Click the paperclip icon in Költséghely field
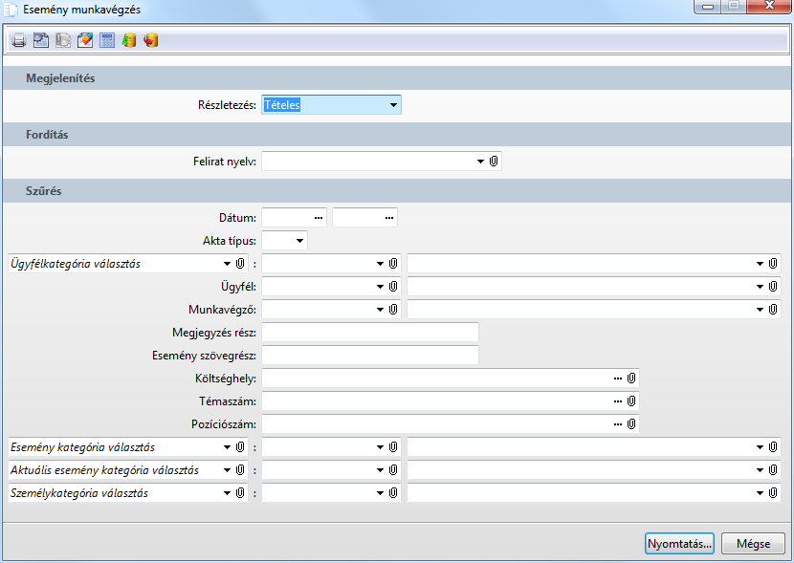794x563 pixels. 631,379
